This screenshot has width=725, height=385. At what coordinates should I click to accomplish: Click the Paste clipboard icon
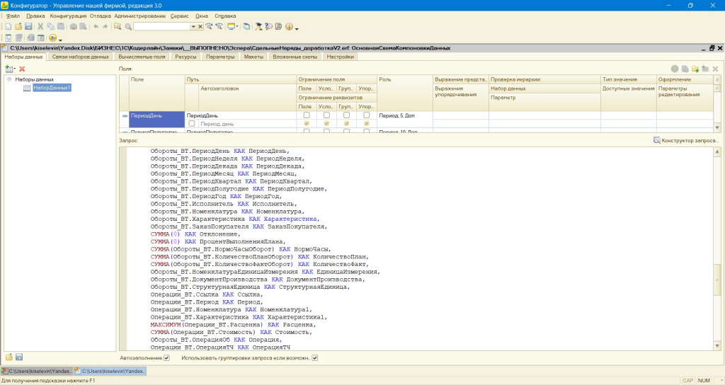coord(61,27)
